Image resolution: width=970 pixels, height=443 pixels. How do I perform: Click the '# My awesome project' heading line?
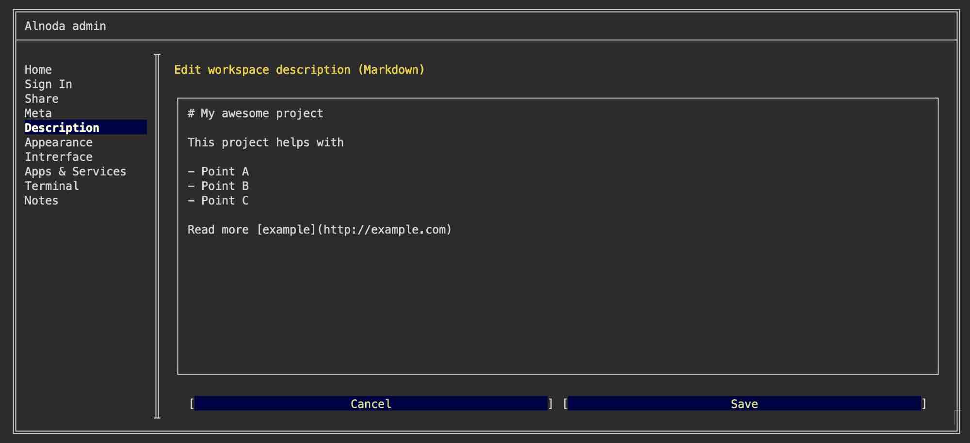256,113
